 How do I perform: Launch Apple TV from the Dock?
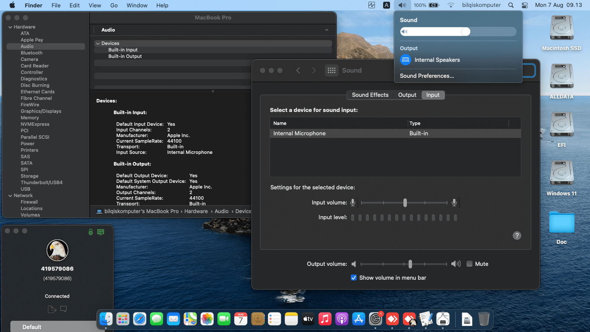(308, 319)
